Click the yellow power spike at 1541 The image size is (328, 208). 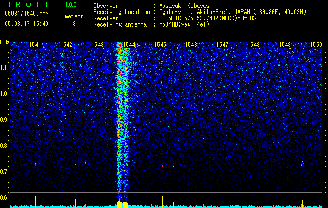[35, 202]
